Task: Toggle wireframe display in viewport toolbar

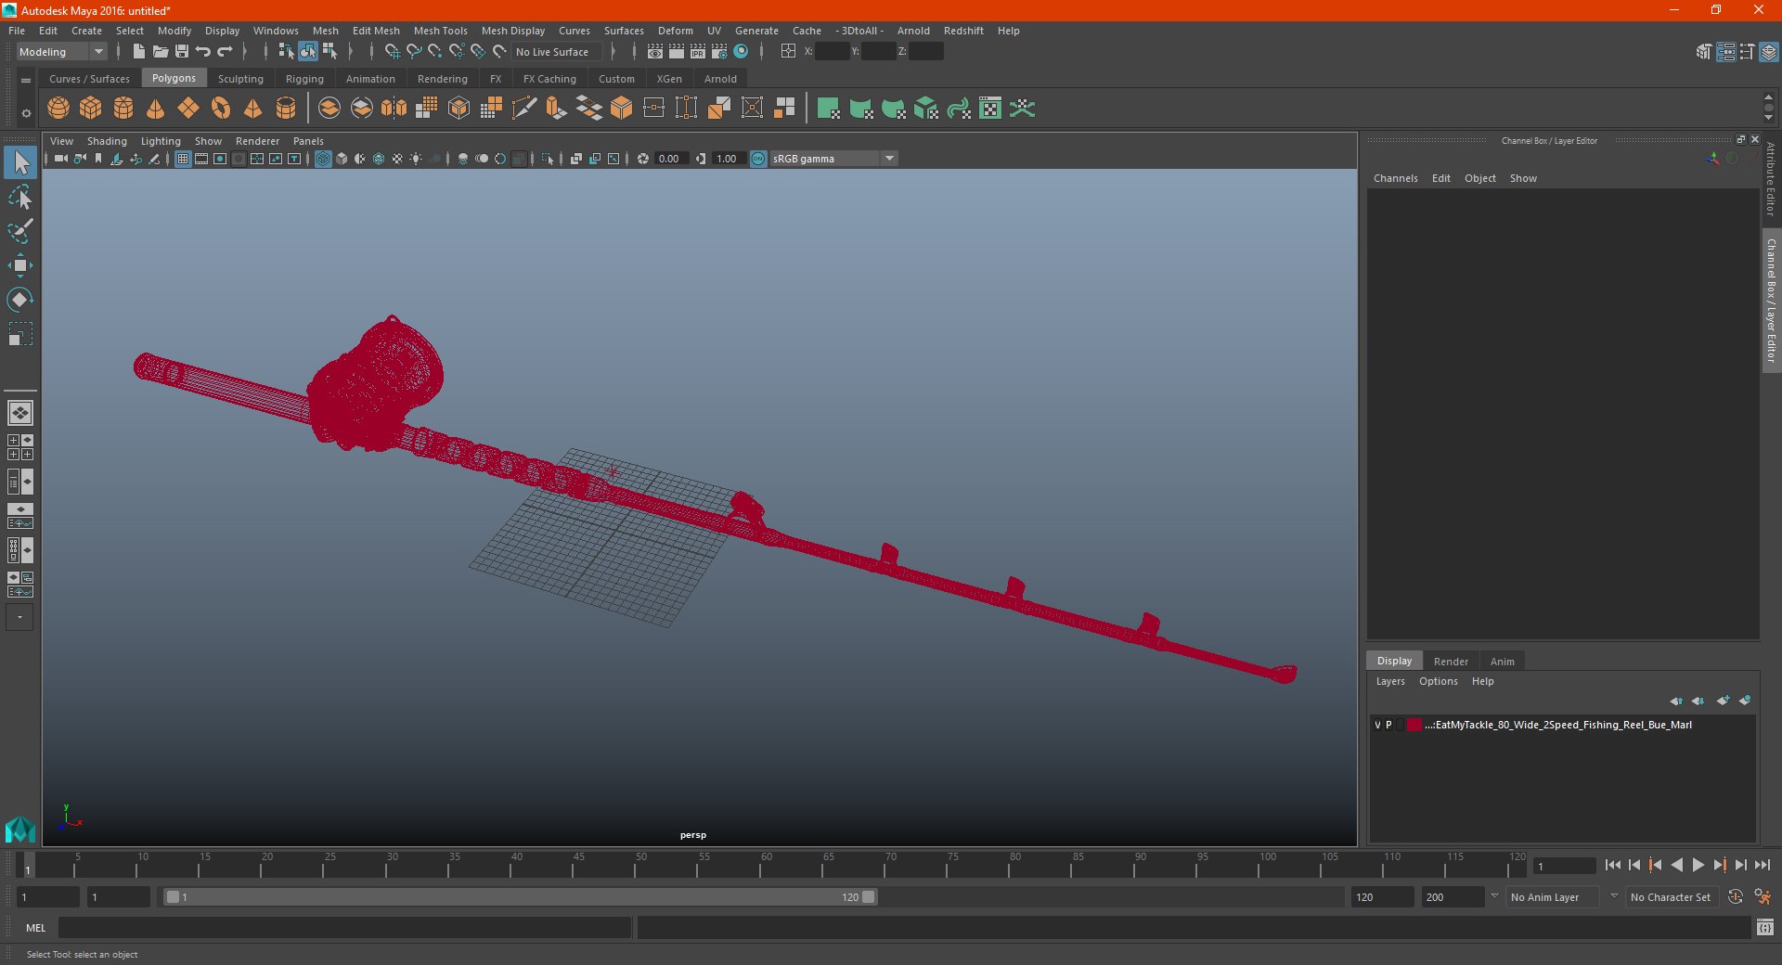Action: pyautogui.click(x=323, y=159)
